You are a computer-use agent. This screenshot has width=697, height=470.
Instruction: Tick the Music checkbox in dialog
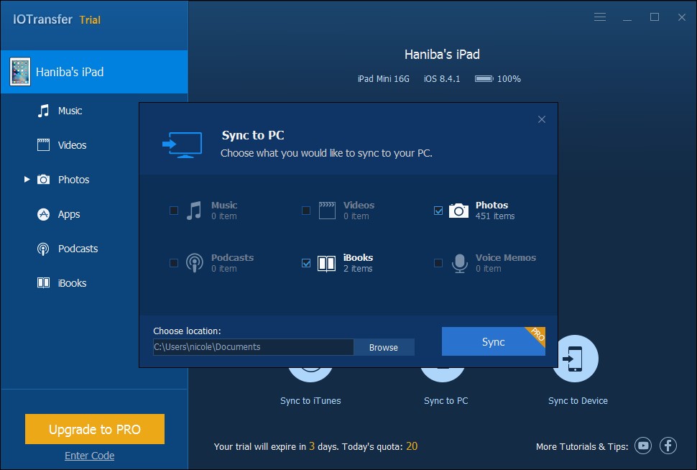pyautogui.click(x=174, y=211)
